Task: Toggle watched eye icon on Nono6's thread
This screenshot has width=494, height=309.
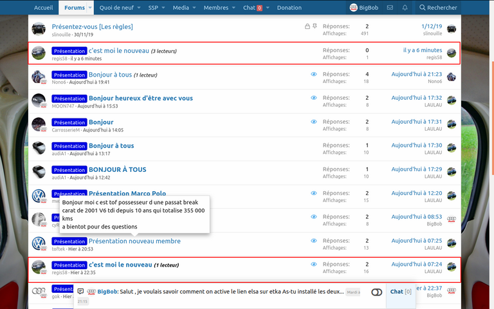Action: coord(314,74)
